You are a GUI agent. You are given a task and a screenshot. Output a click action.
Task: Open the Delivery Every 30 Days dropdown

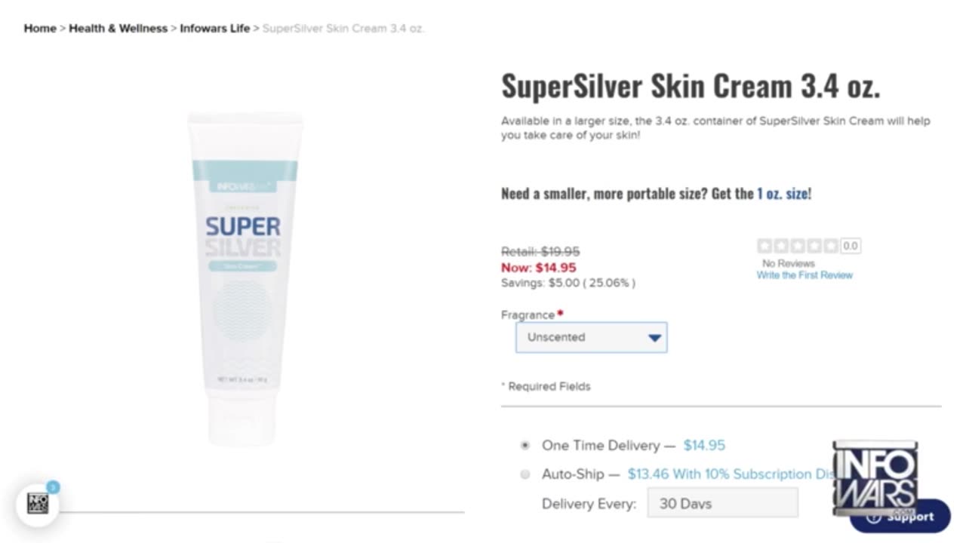[x=721, y=503]
